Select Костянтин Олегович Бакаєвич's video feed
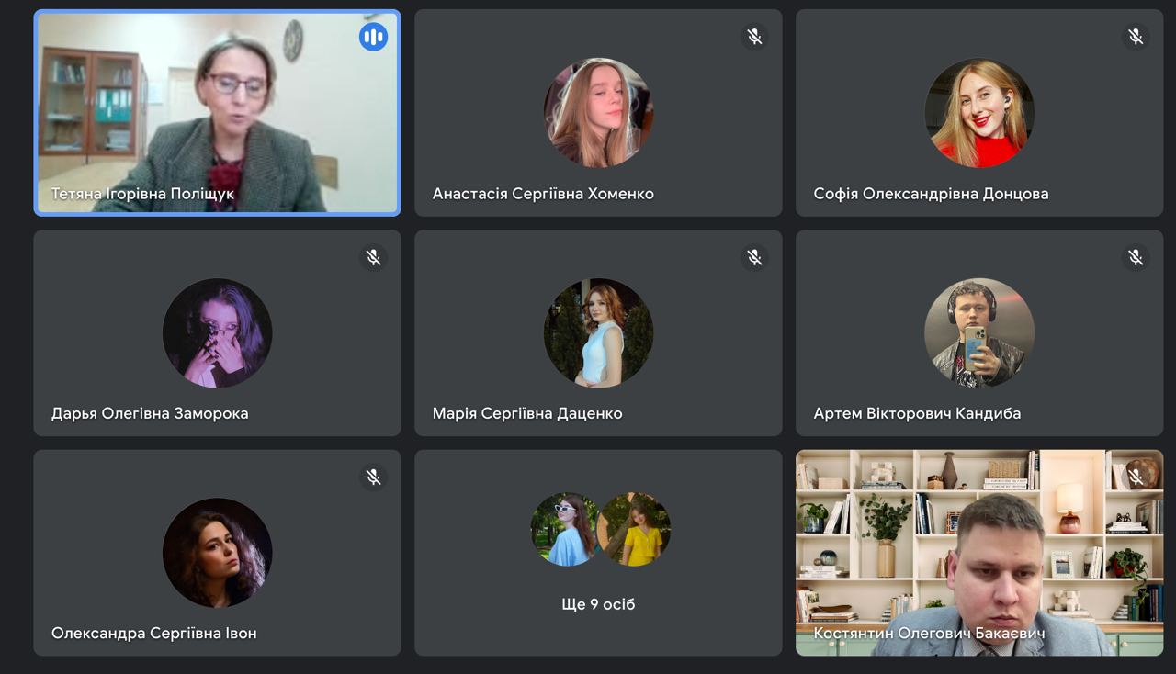1176x674 pixels. tap(978, 551)
